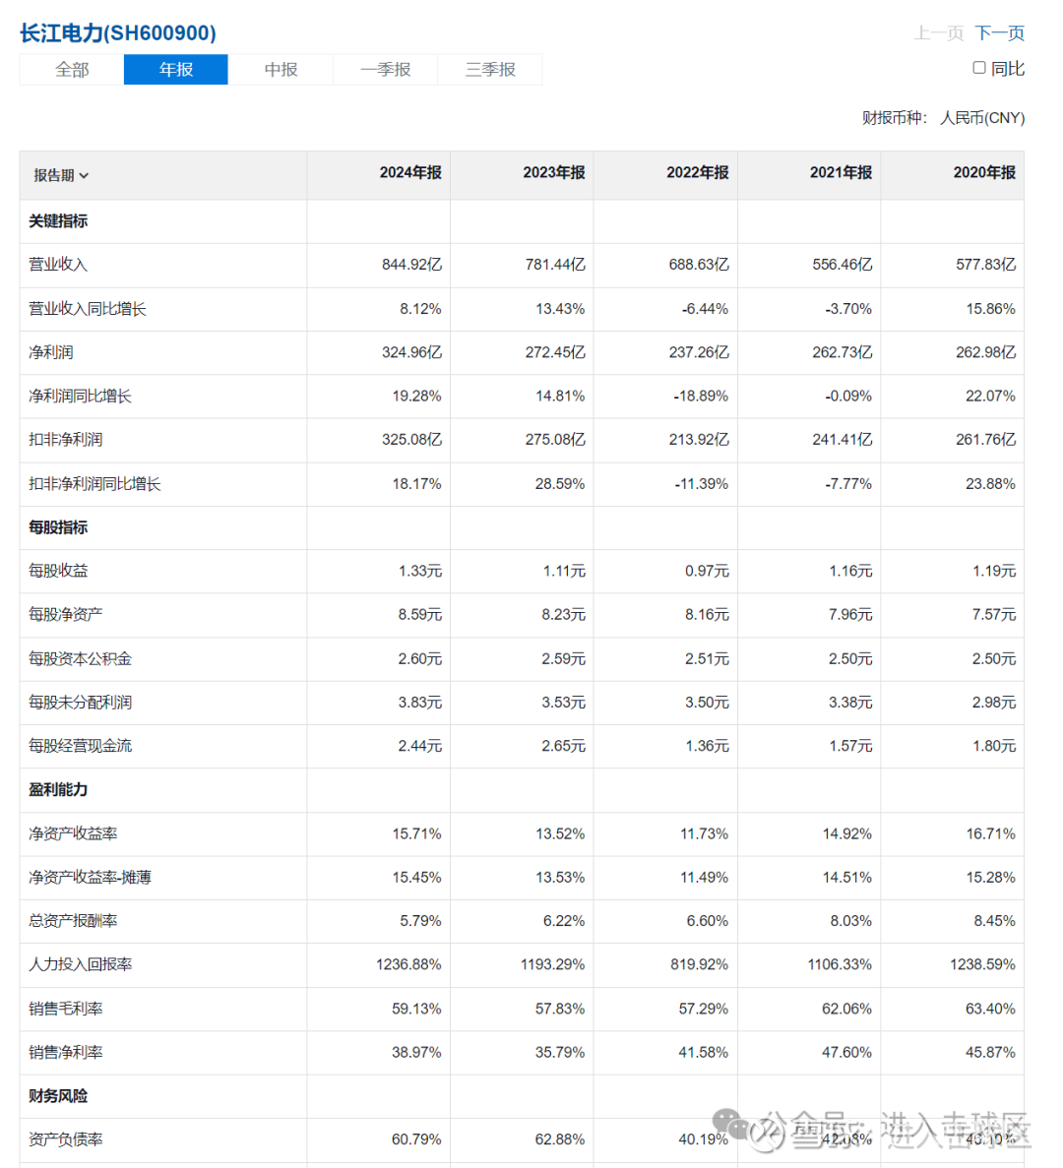Screen dimensions: 1063x1168
Task: Click the 每股指标 section header
Action: pos(58,527)
